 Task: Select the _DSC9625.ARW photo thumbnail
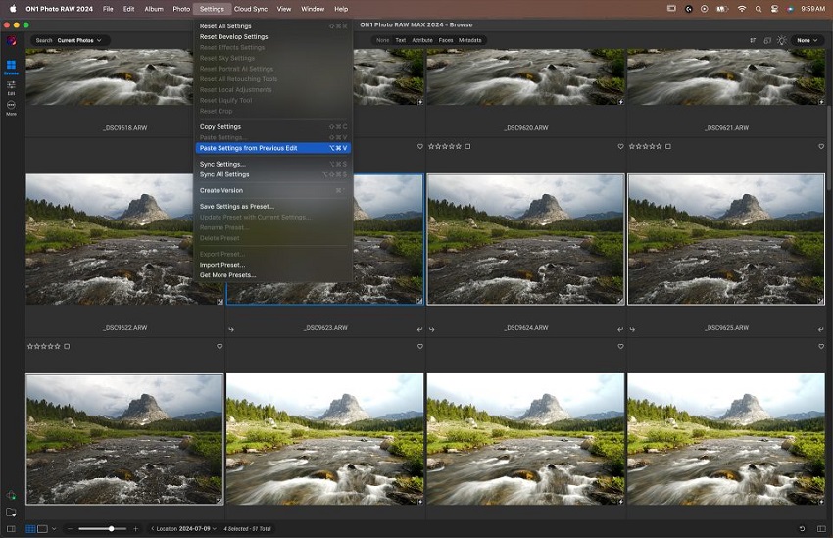coord(724,239)
